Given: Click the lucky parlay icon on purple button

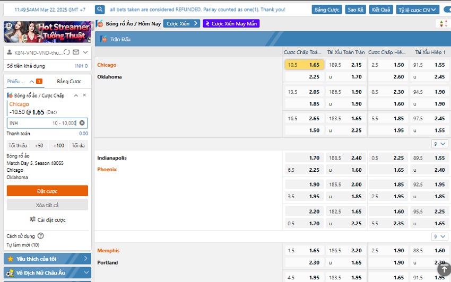Looking at the screenshot, I should [x=207, y=23].
